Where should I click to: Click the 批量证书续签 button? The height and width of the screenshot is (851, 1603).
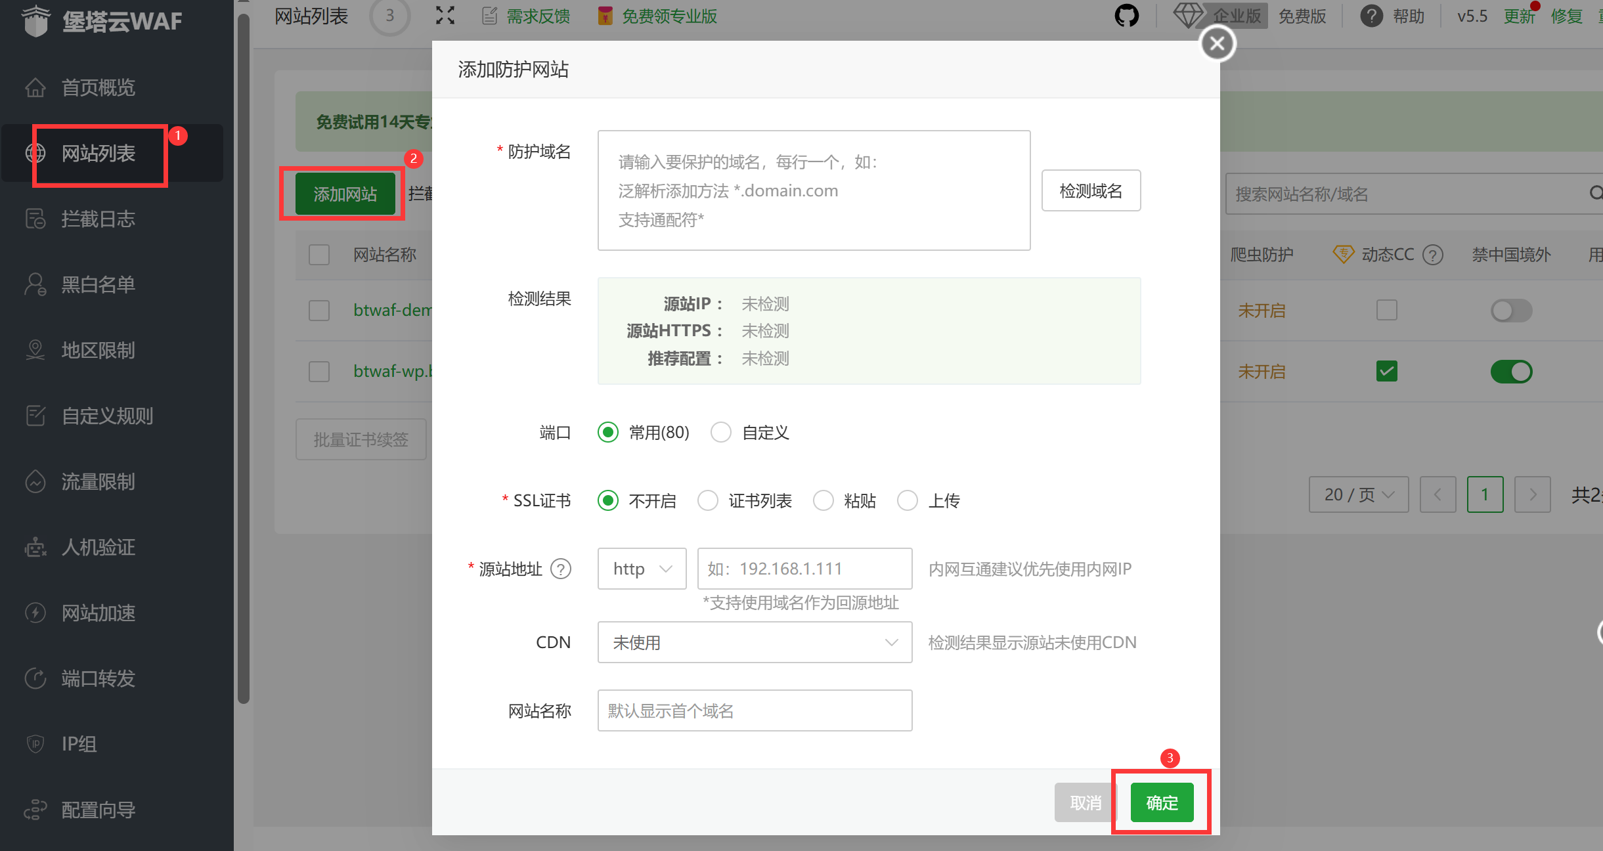(361, 439)
